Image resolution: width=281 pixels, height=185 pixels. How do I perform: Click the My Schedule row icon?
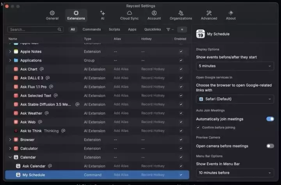point(18,175)
